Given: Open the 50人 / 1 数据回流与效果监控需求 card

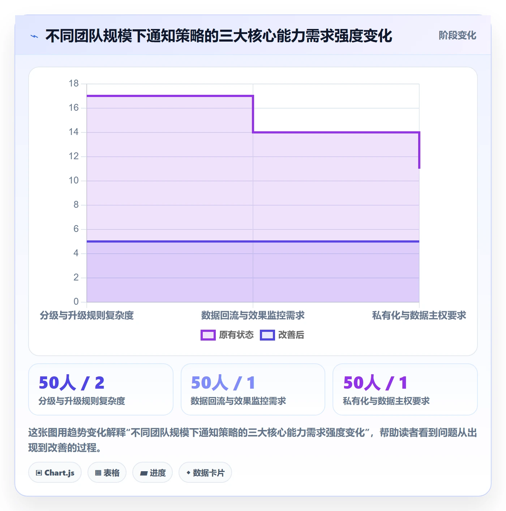Looking at the screenshot, I should pos(253,389).
